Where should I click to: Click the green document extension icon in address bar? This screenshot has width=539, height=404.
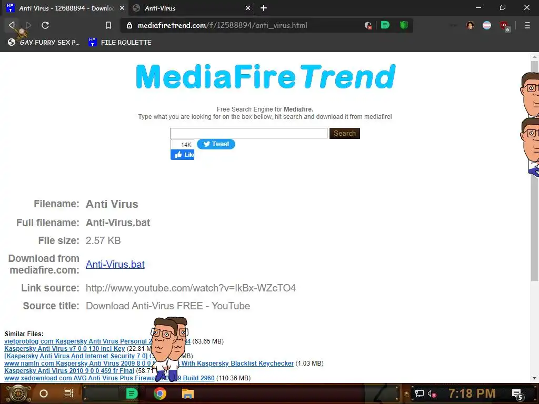click(385, 25)
